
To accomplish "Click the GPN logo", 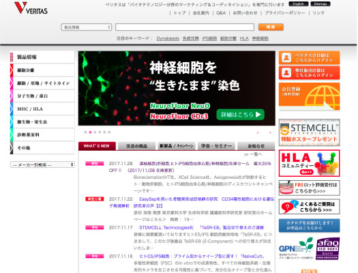I will click(296, 248).
